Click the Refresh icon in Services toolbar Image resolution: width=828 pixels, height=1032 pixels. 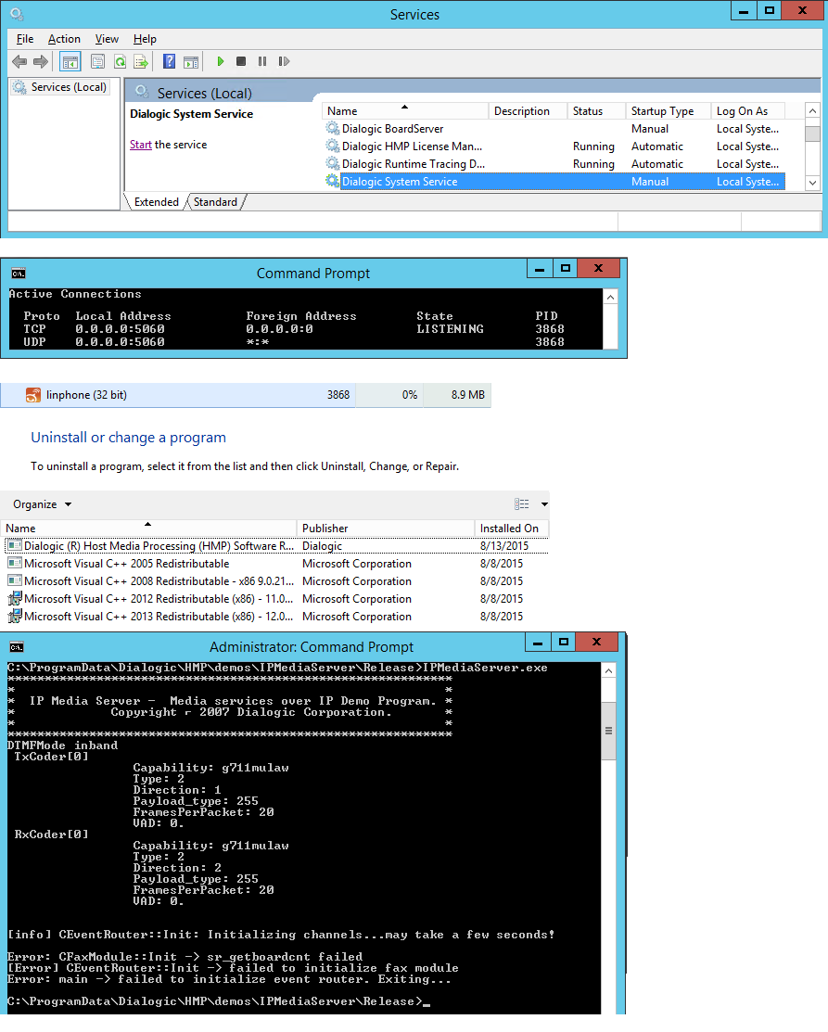click(120, 62)
